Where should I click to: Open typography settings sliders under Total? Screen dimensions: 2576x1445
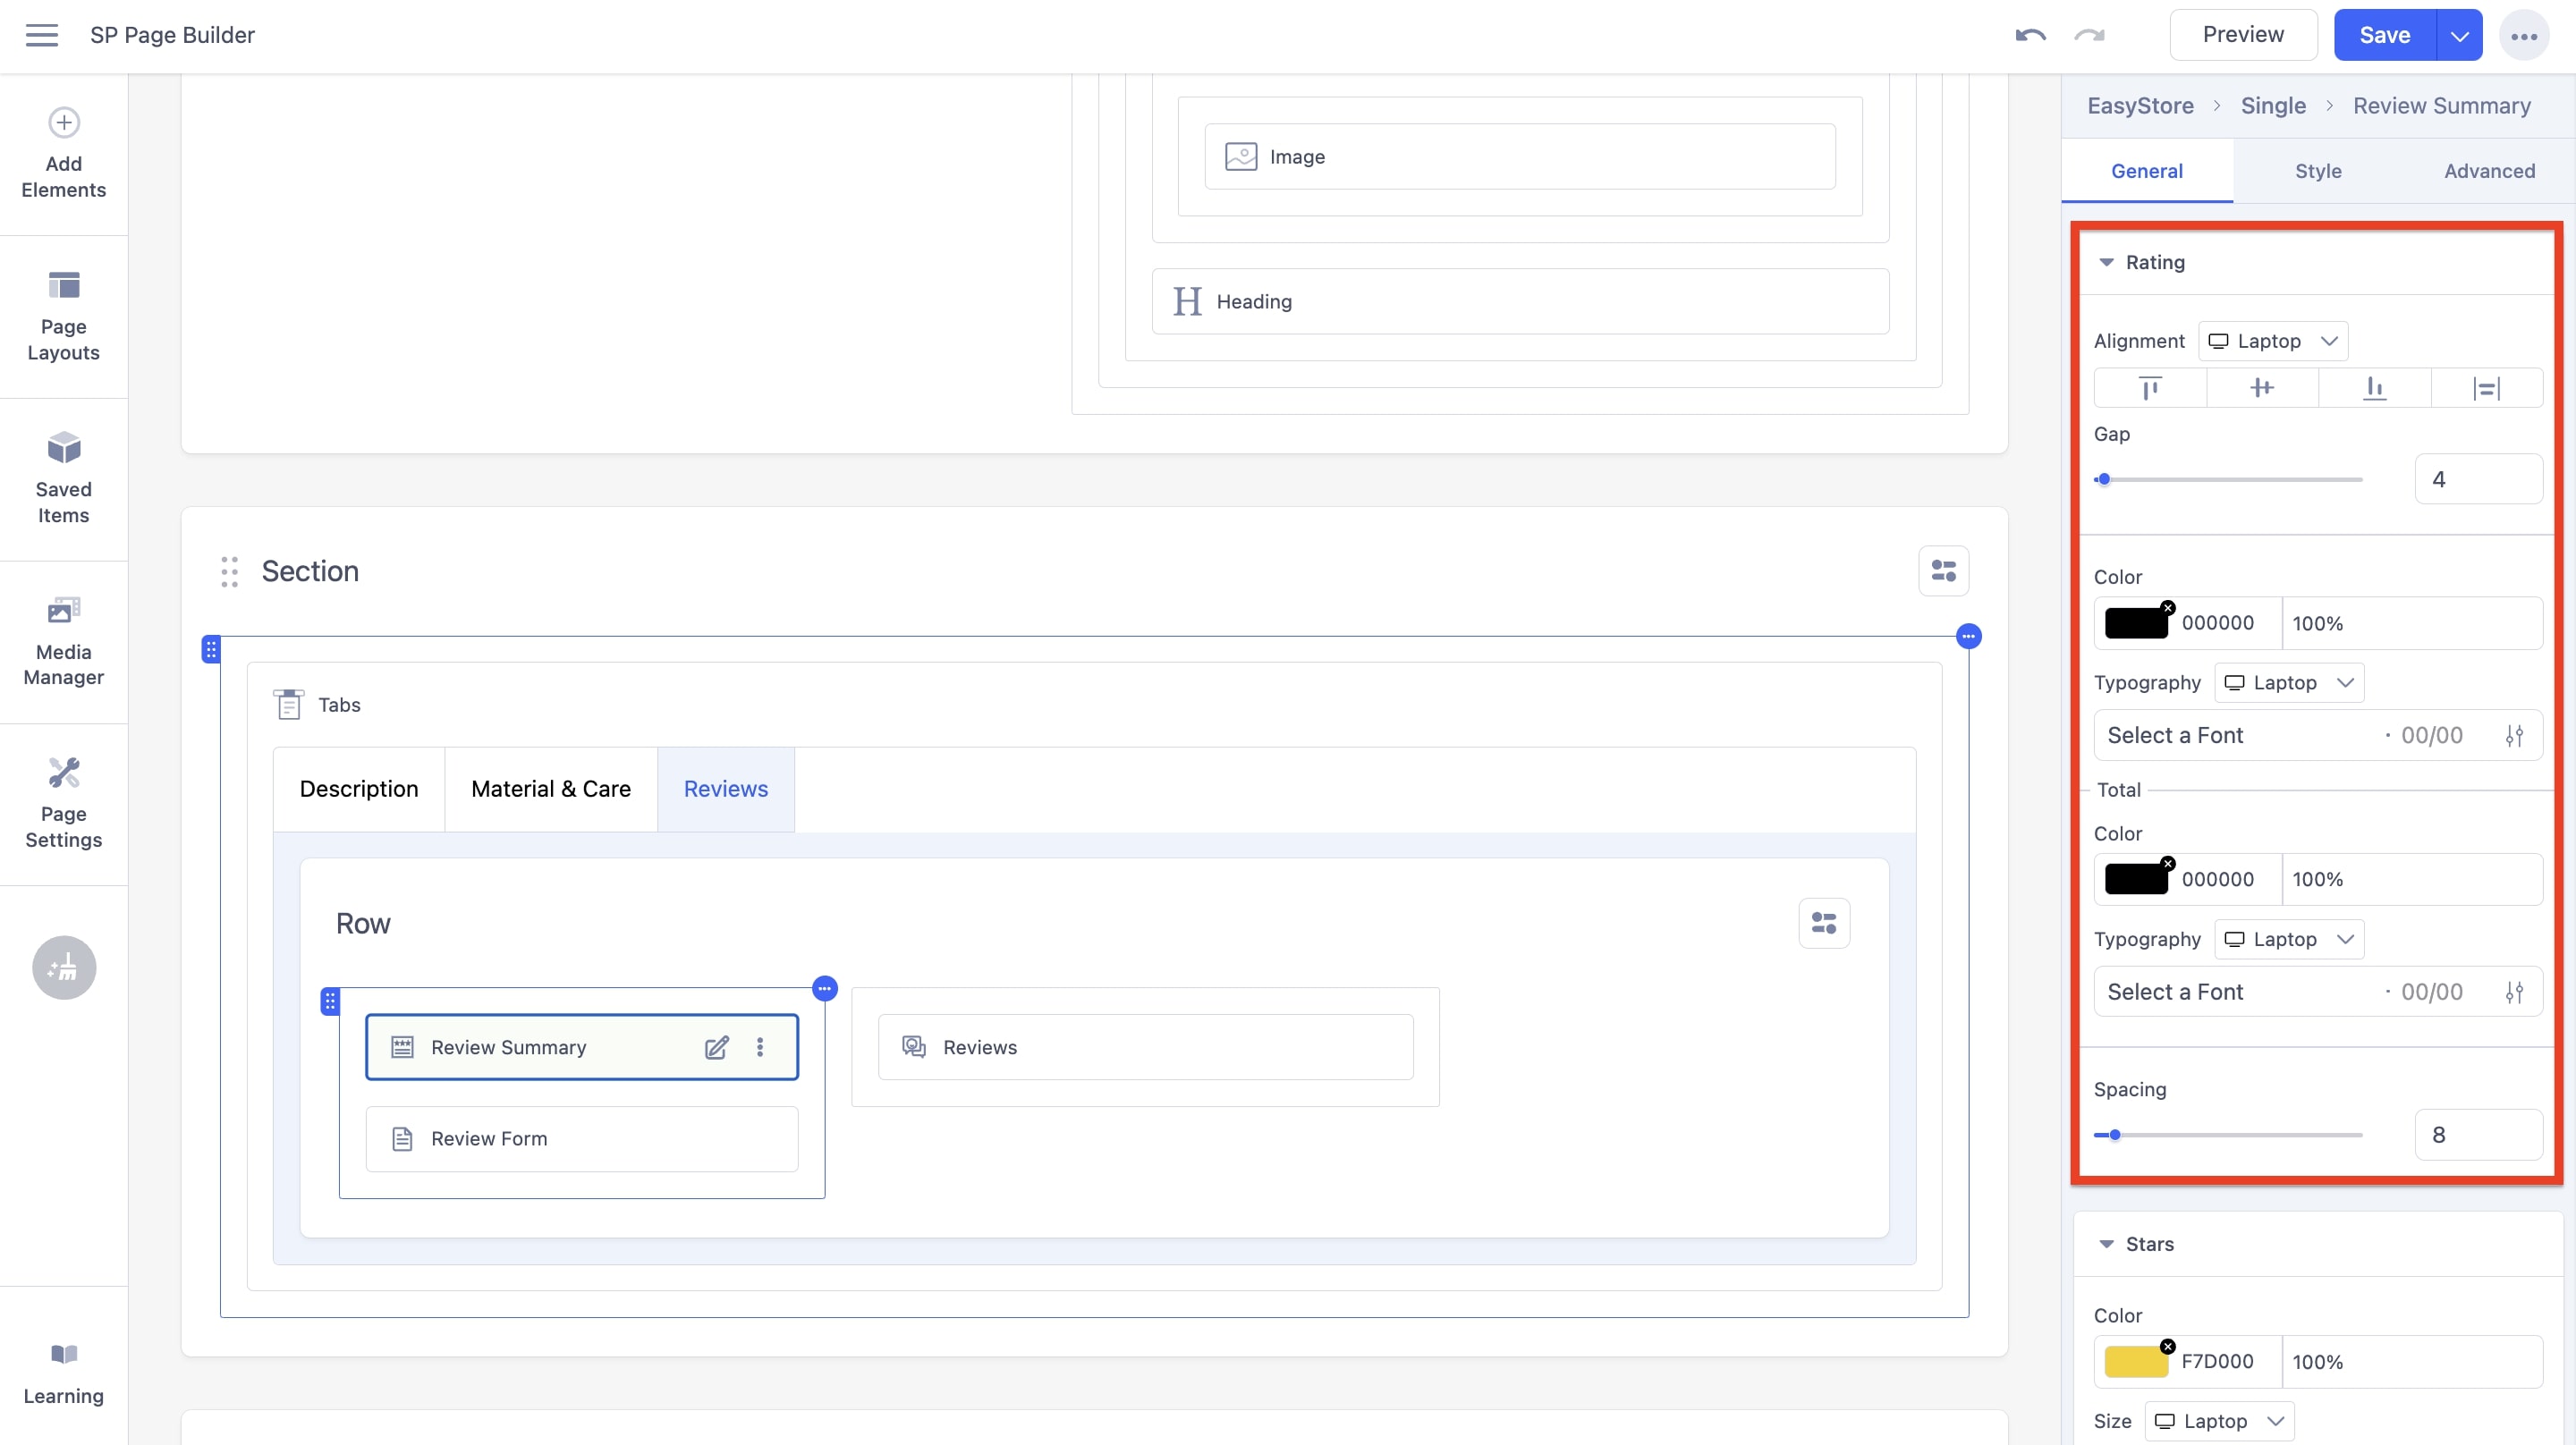click(2514, 992)
